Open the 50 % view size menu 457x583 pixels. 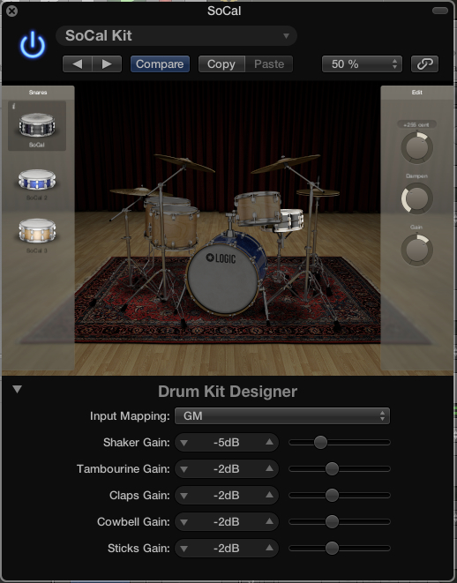click(362, 64)
